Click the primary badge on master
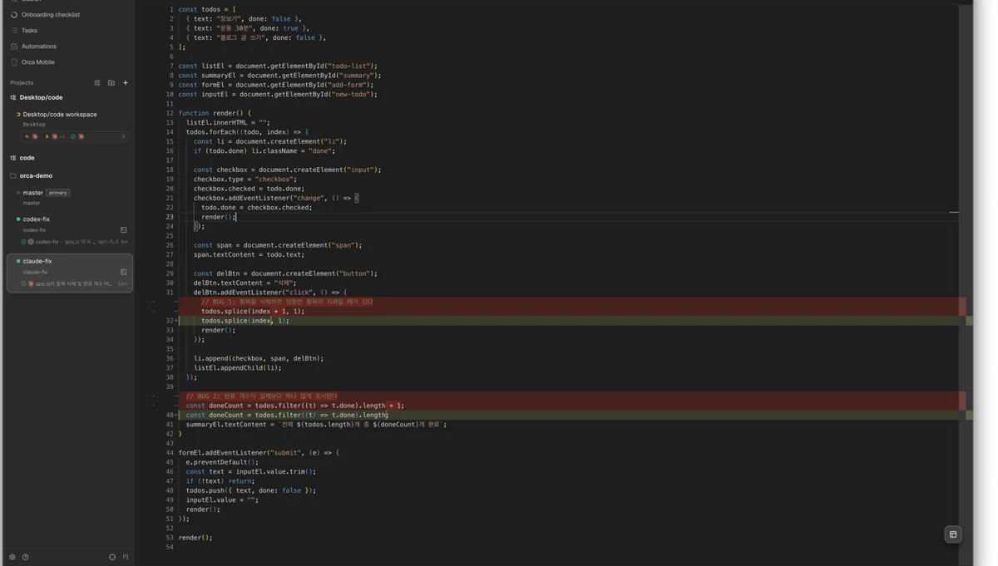This screenshot has height=566, width=998. point(58,193)
